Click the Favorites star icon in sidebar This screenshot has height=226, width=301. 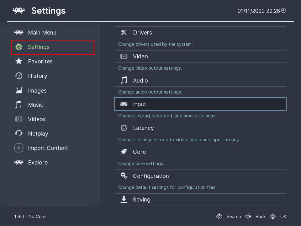pos(19,61)
